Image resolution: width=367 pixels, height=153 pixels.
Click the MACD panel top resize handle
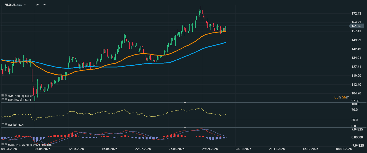pos(185,127)
